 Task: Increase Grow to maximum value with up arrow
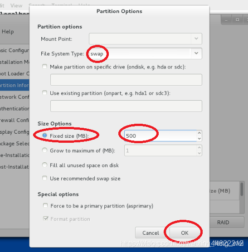point(199,148)
